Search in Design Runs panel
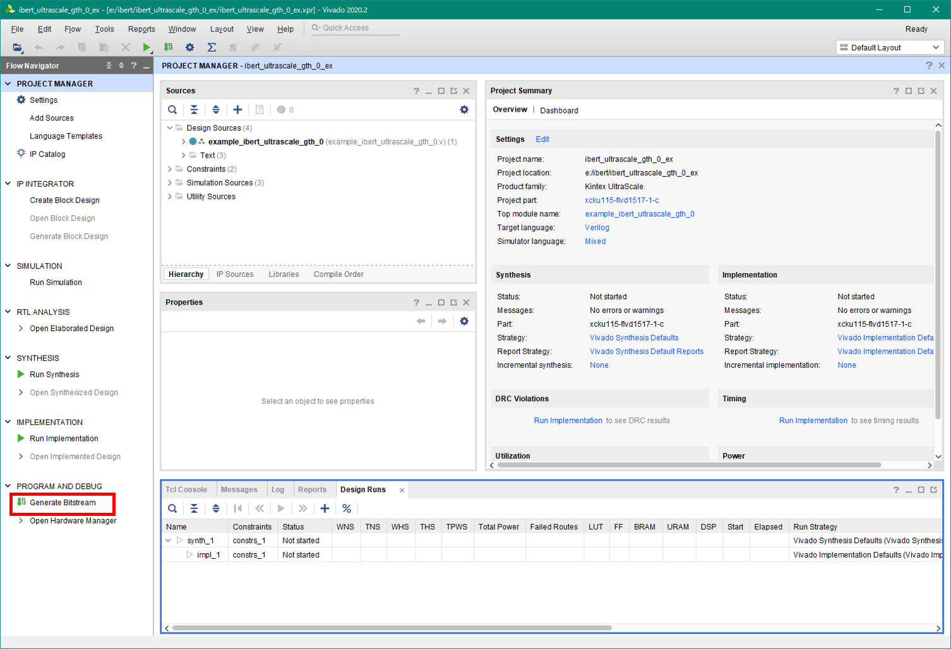The width and height of the screenshot is (951, 649). click(x=172, y=508)
